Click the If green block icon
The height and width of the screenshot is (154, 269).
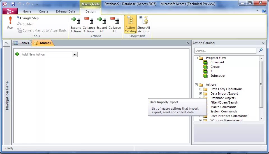click(205, 71)
